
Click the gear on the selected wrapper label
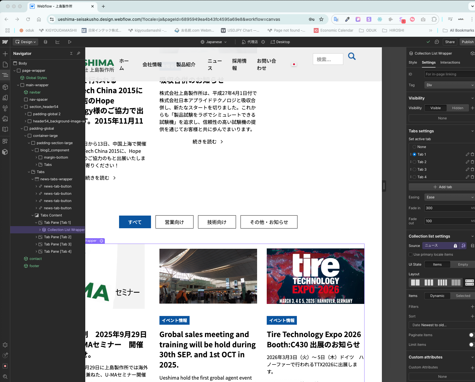[102, 241]
